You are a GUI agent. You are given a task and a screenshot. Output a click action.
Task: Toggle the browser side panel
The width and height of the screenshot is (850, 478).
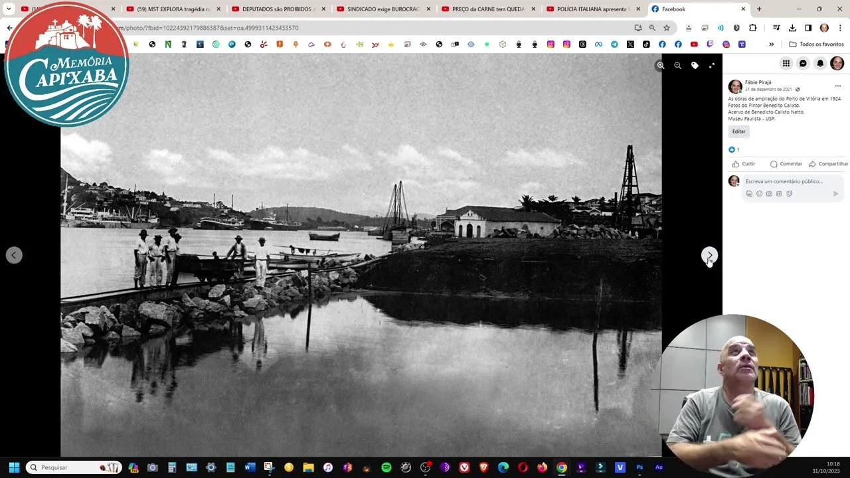point(808,28)
